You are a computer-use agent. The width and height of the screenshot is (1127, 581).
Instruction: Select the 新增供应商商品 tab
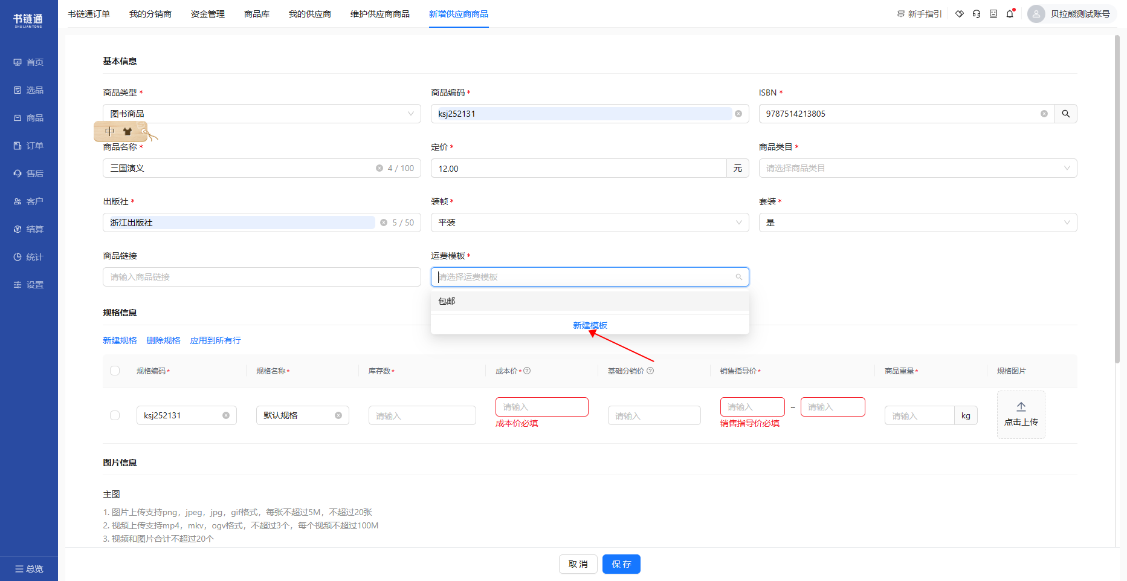[459, 14]
